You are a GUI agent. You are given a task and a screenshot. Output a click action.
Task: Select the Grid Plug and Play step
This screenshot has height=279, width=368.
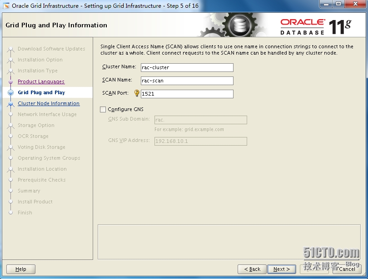tap(41, 92)
